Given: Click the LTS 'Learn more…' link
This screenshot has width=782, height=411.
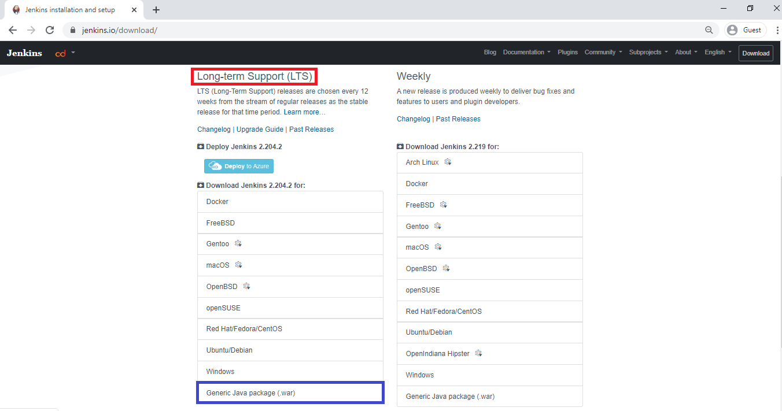Looking at the screenshot, I should 304,112.
